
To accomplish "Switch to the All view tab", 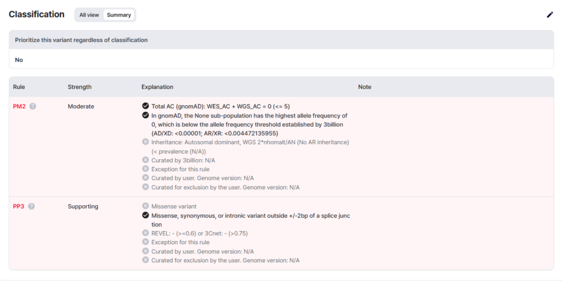I will (x=89, y=15).
